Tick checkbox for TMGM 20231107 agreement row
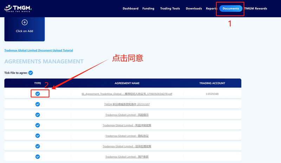Image resolution: width=281 pixels, height=163 pixels. (38, 104)
